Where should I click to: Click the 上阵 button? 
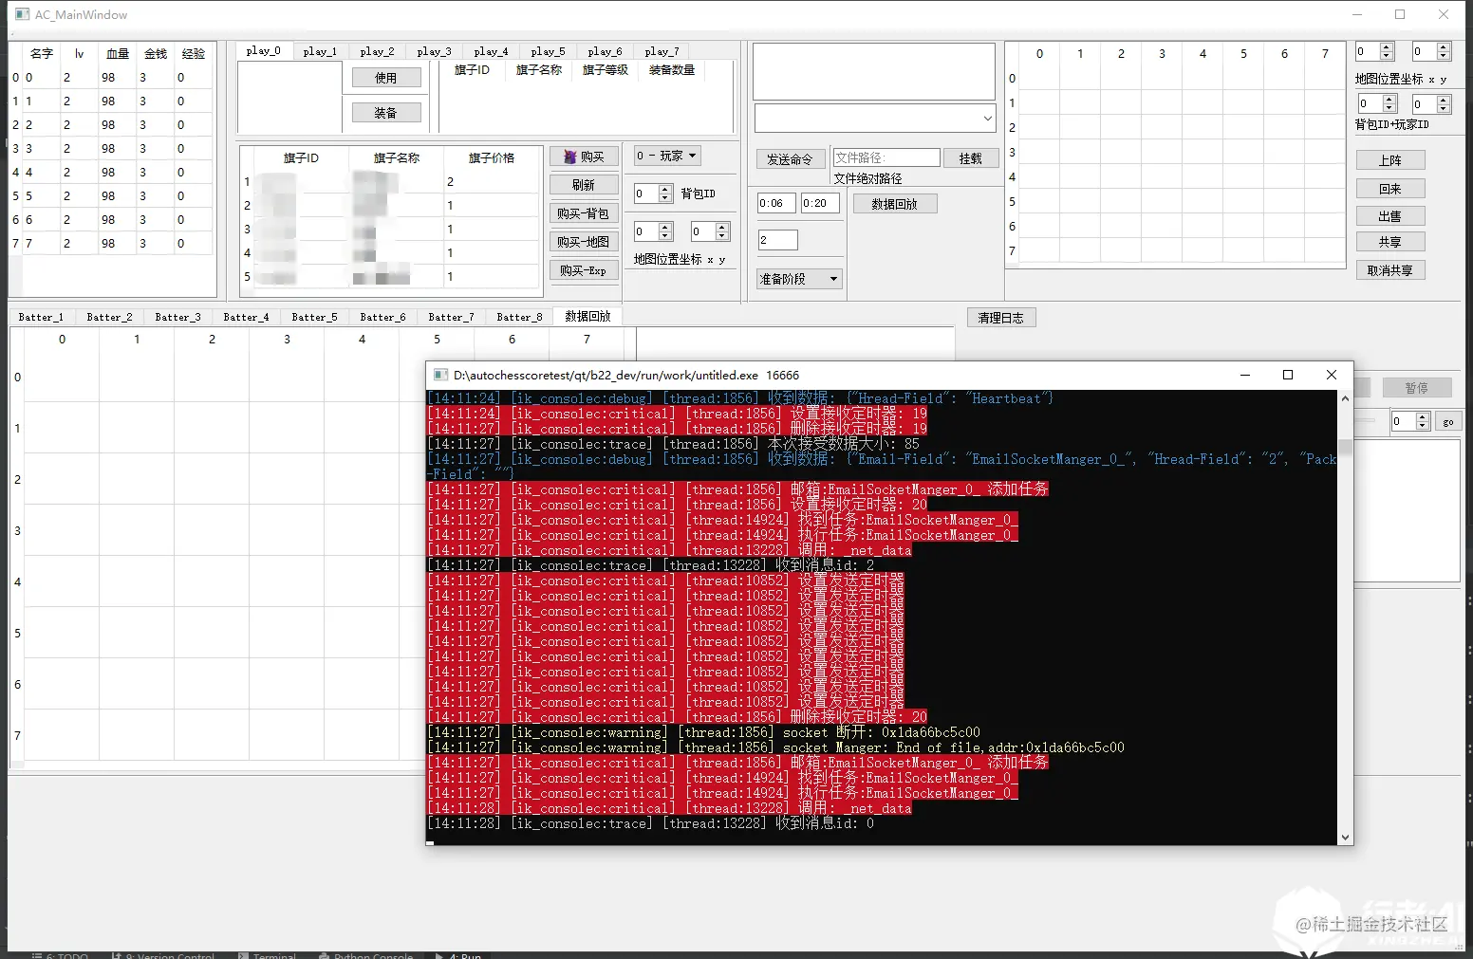point(1390,160)
